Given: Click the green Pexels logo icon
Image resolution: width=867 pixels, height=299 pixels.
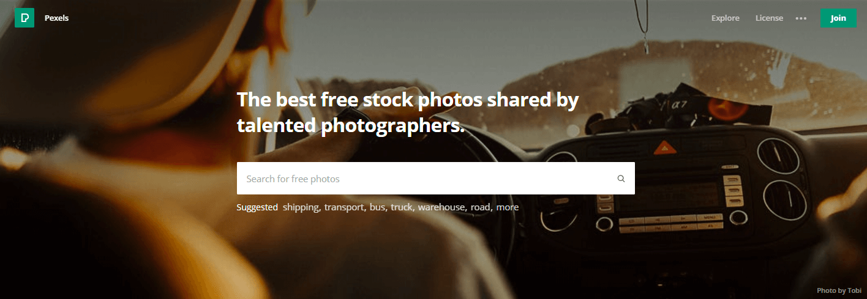Looking at the screenshot, I should (x=24, y=18).
